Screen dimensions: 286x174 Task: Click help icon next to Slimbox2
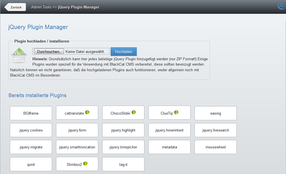(x=85, y=163)
